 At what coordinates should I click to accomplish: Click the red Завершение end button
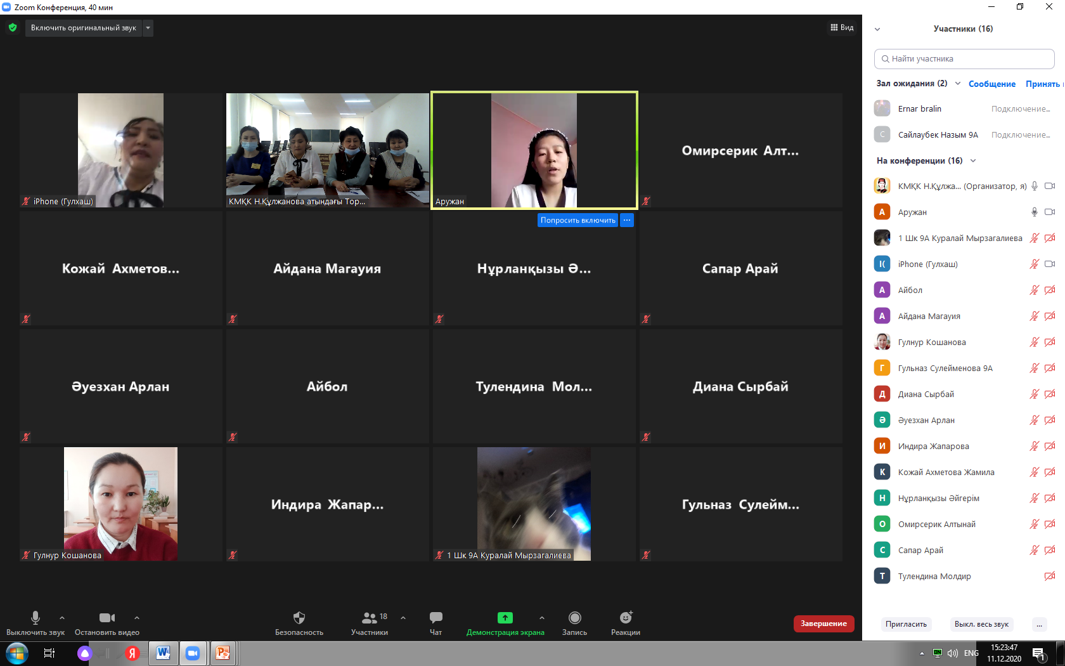823,624
